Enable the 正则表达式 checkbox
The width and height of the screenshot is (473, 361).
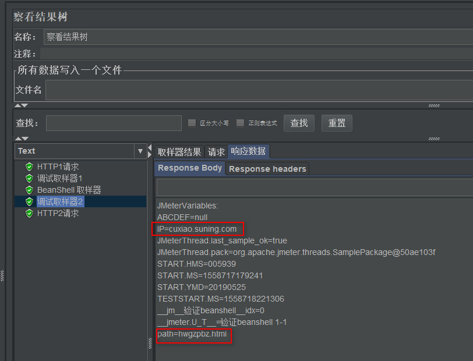click(x=239, y=122)
